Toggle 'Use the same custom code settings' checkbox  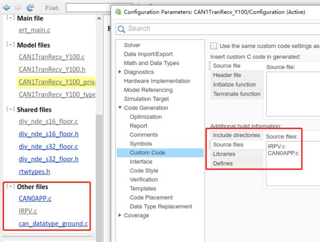(214, 46)
